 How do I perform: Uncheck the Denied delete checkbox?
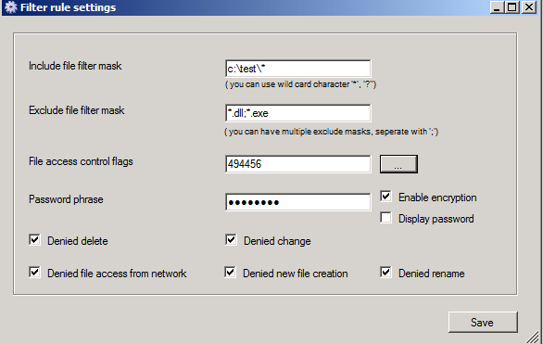pos(34,240)
